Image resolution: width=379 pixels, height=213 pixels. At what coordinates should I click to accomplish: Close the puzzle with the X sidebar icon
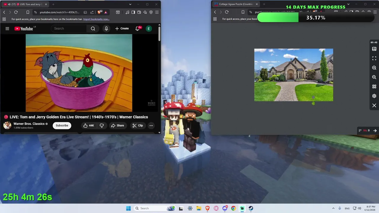[x=374, y=106]
